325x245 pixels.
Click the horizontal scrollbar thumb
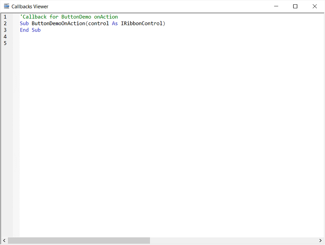tap(79, 240)
